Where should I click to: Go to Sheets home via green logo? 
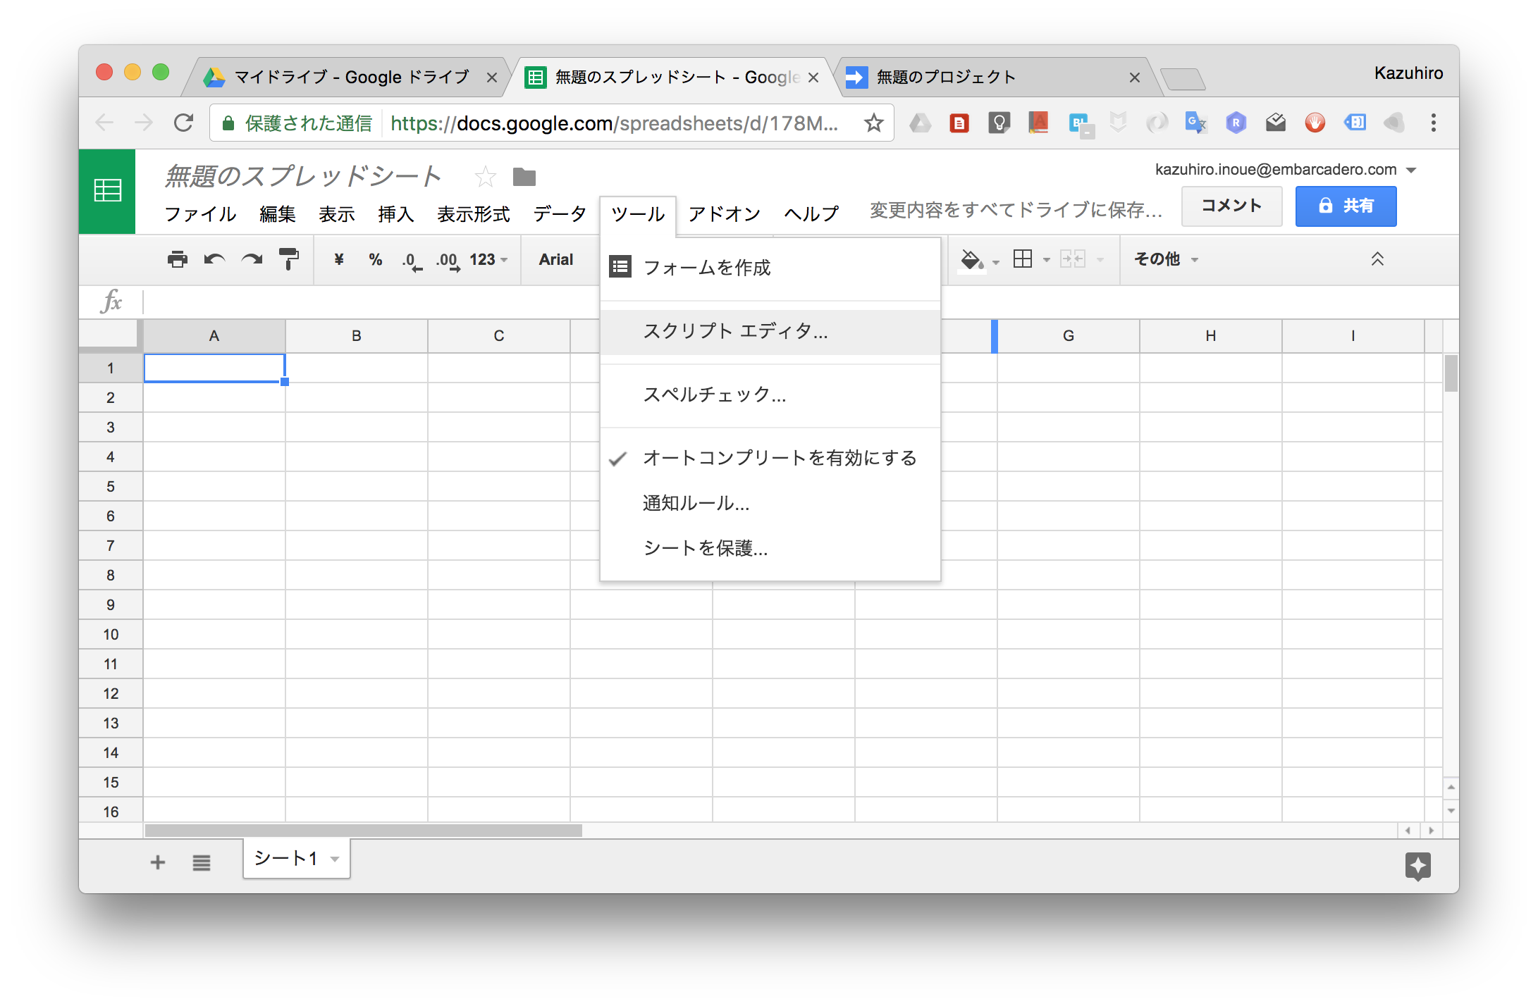(107, 191)
